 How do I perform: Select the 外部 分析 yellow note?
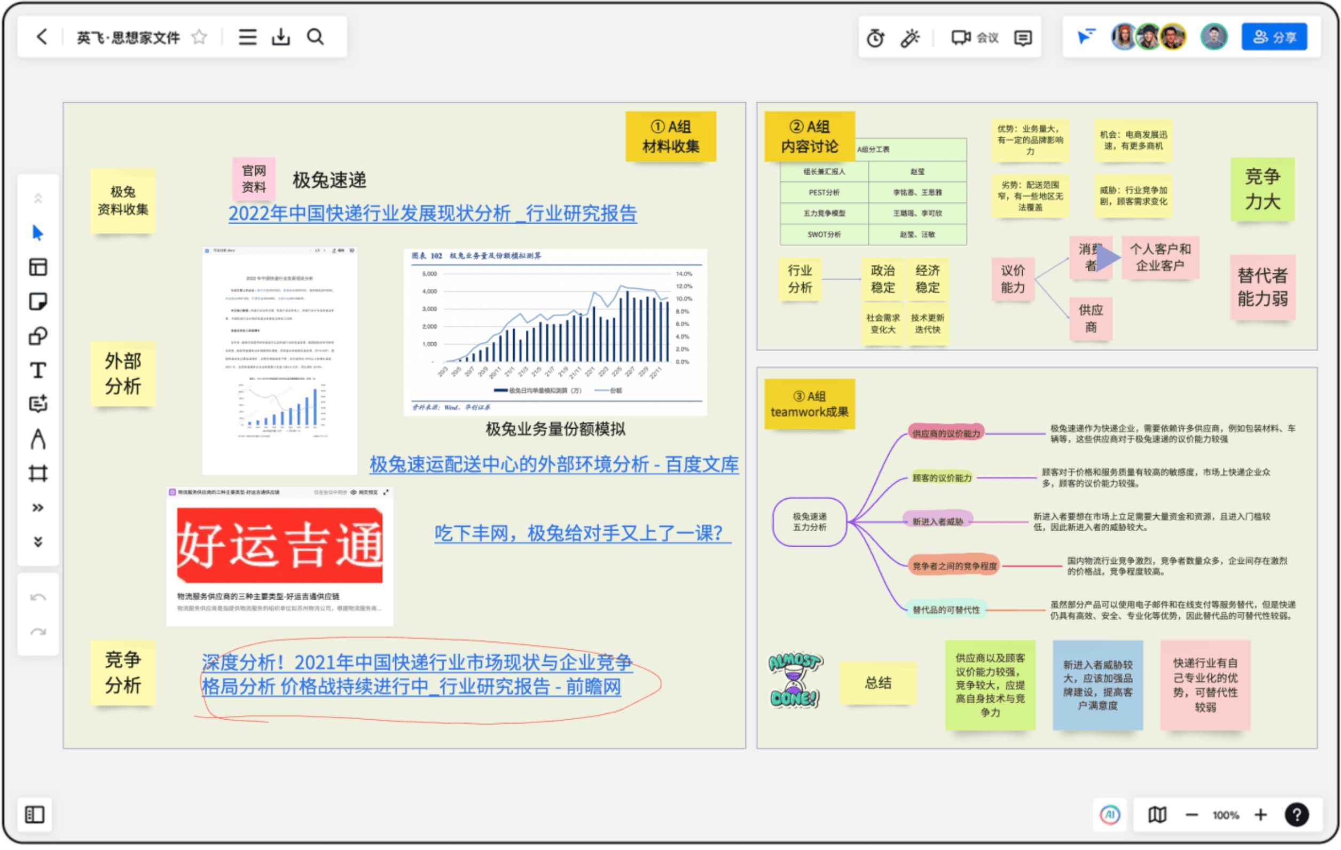[123, 374]
